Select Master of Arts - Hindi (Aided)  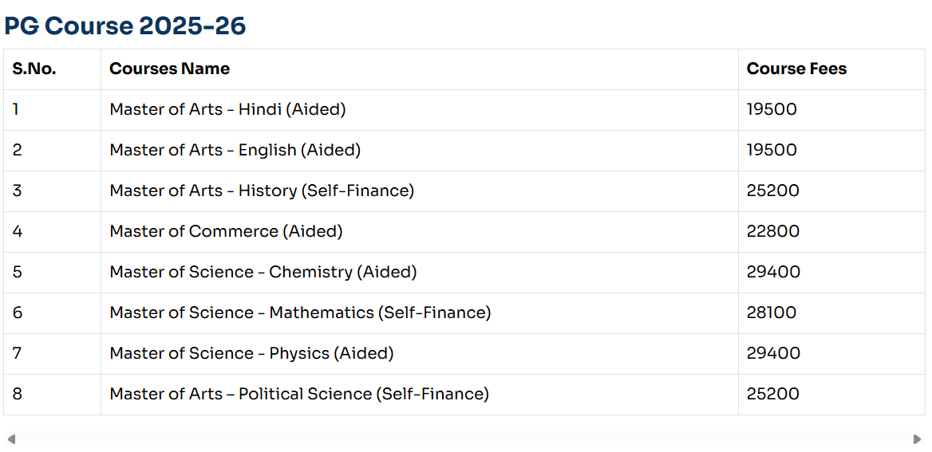click(x=227, y=110)
